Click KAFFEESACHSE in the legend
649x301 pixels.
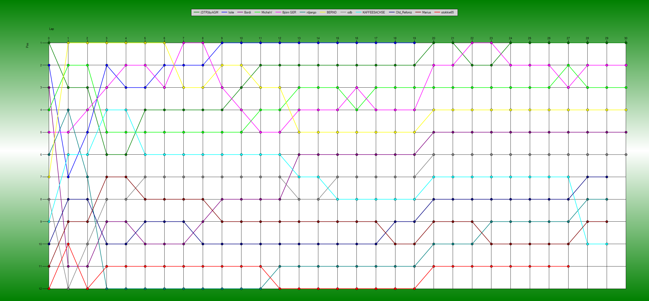pyautogui.click(x=374, y=12)
